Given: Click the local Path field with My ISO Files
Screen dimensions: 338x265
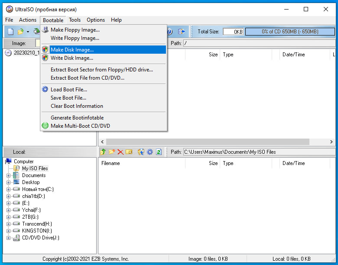Looking at the screenshot, I should [259, 152].
